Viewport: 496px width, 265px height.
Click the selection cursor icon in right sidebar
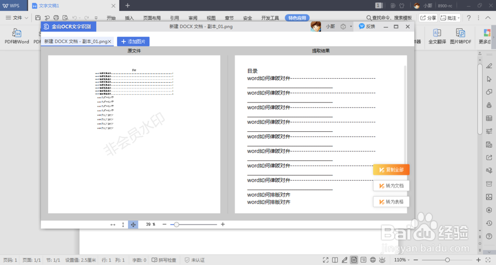click(489, 79)
